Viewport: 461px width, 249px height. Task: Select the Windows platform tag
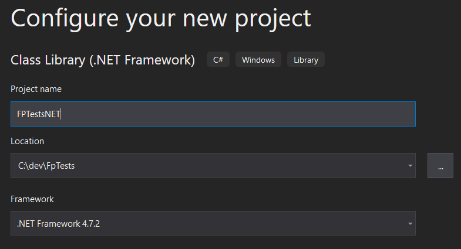258,60
